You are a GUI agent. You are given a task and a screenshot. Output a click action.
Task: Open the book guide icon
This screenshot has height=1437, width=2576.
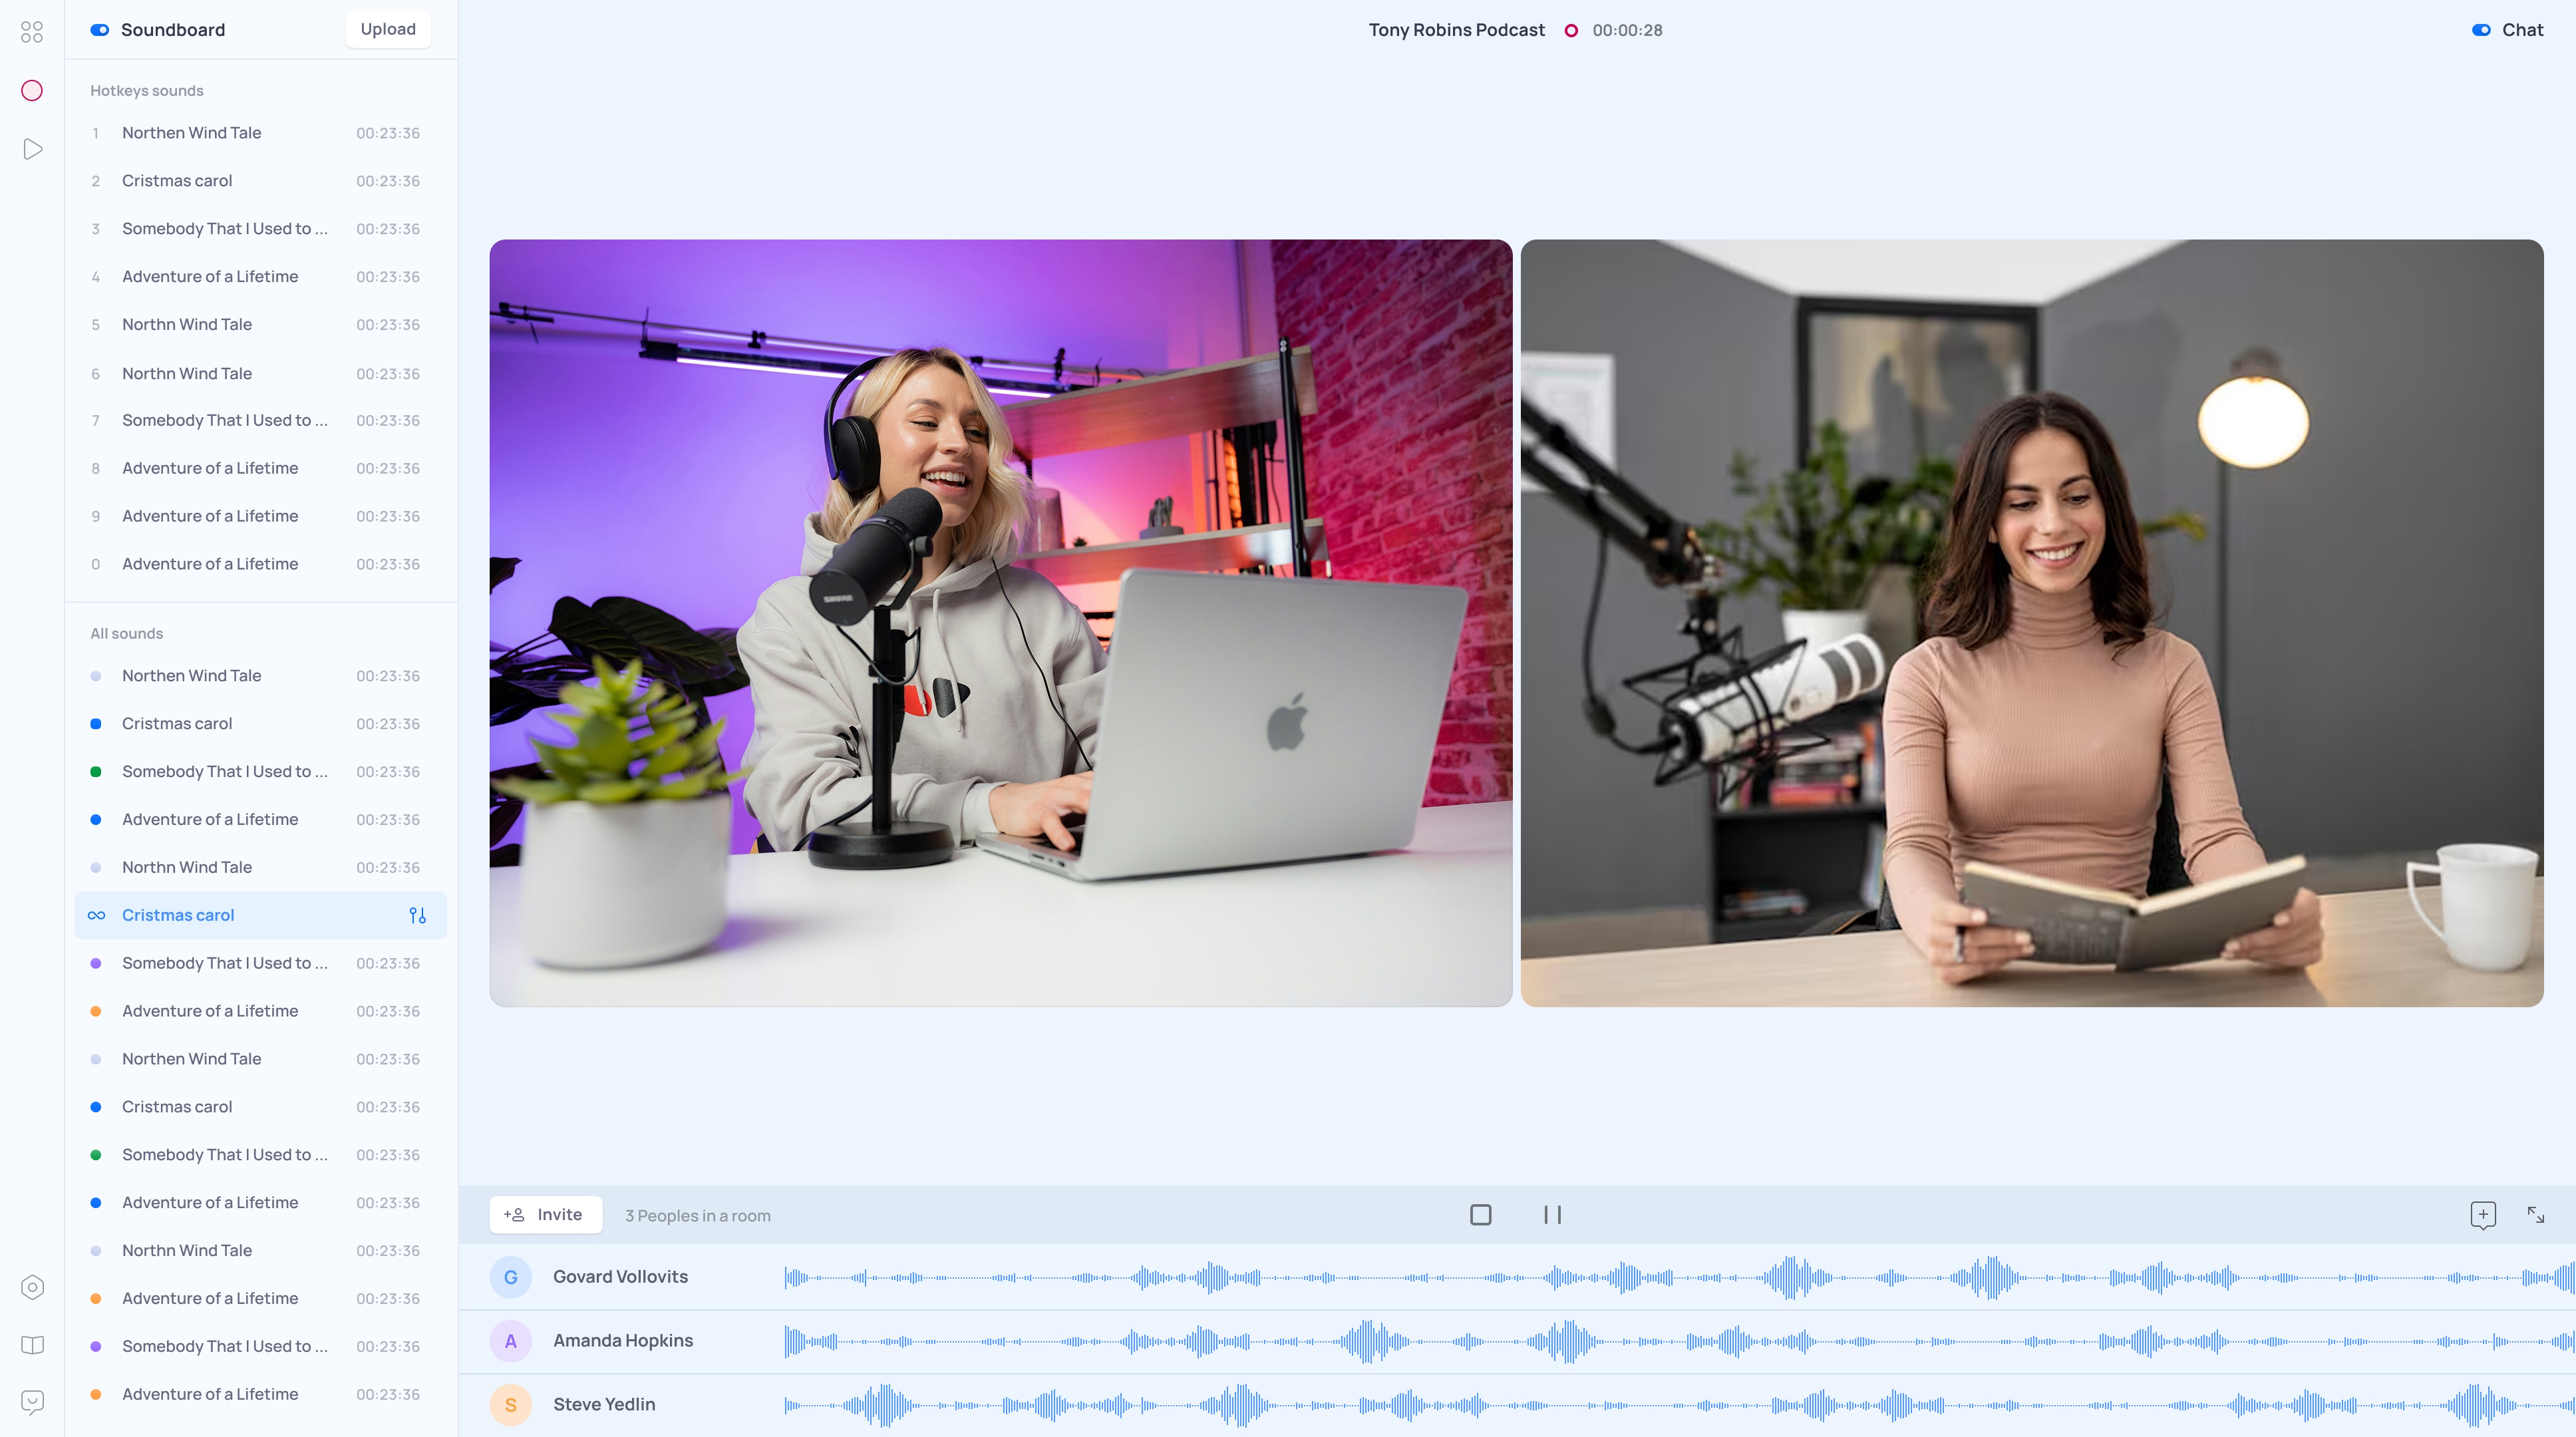click(x=32, y=1345)
